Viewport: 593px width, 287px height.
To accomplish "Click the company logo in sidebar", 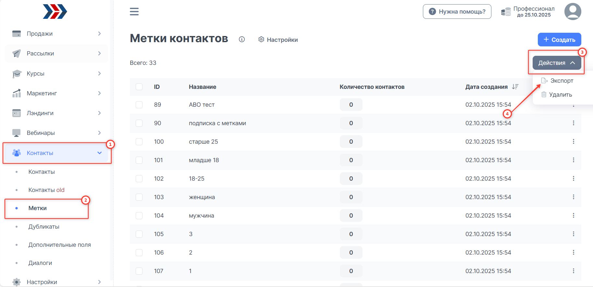I will pos(55,12).
